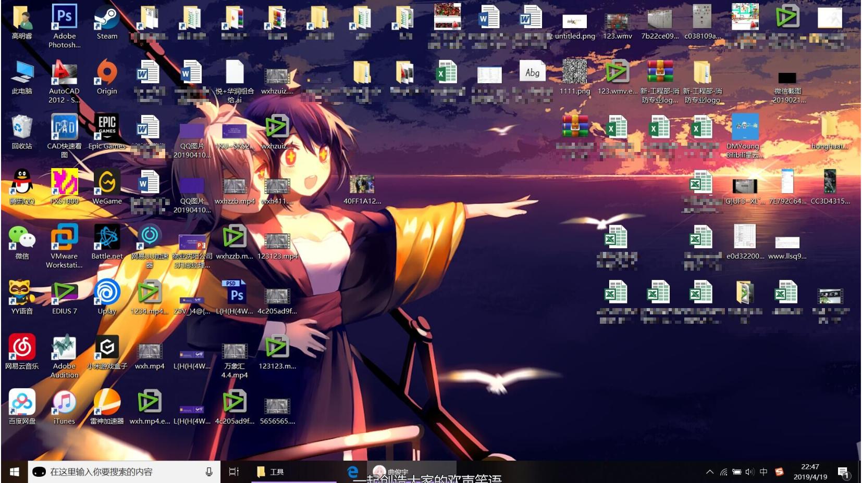Open AutoCAD 2012 shortcut
The image size is (862, 483).
click(65, 81)
